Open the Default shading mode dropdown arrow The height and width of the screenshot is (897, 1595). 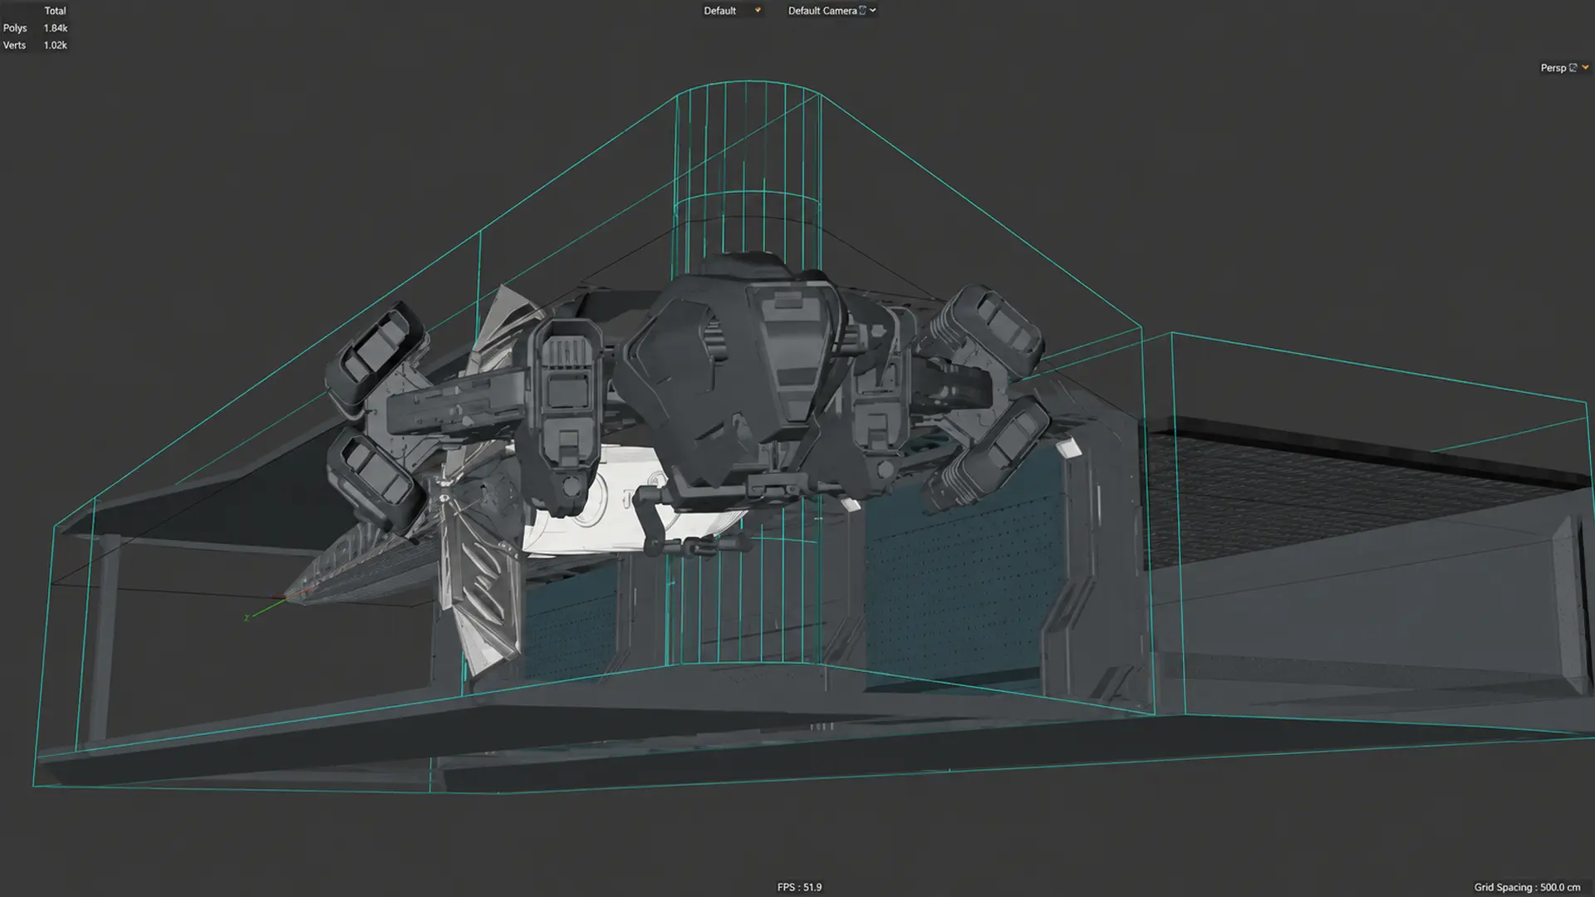pos(758,11)
